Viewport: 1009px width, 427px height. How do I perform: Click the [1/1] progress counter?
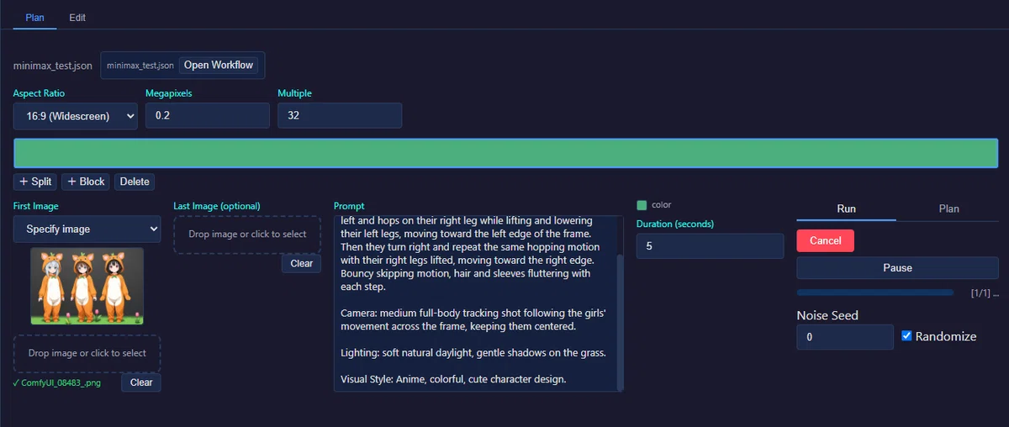pyautogui.click(x=985, y=293)
